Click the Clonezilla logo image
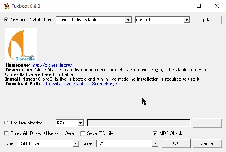 point(21,45)
